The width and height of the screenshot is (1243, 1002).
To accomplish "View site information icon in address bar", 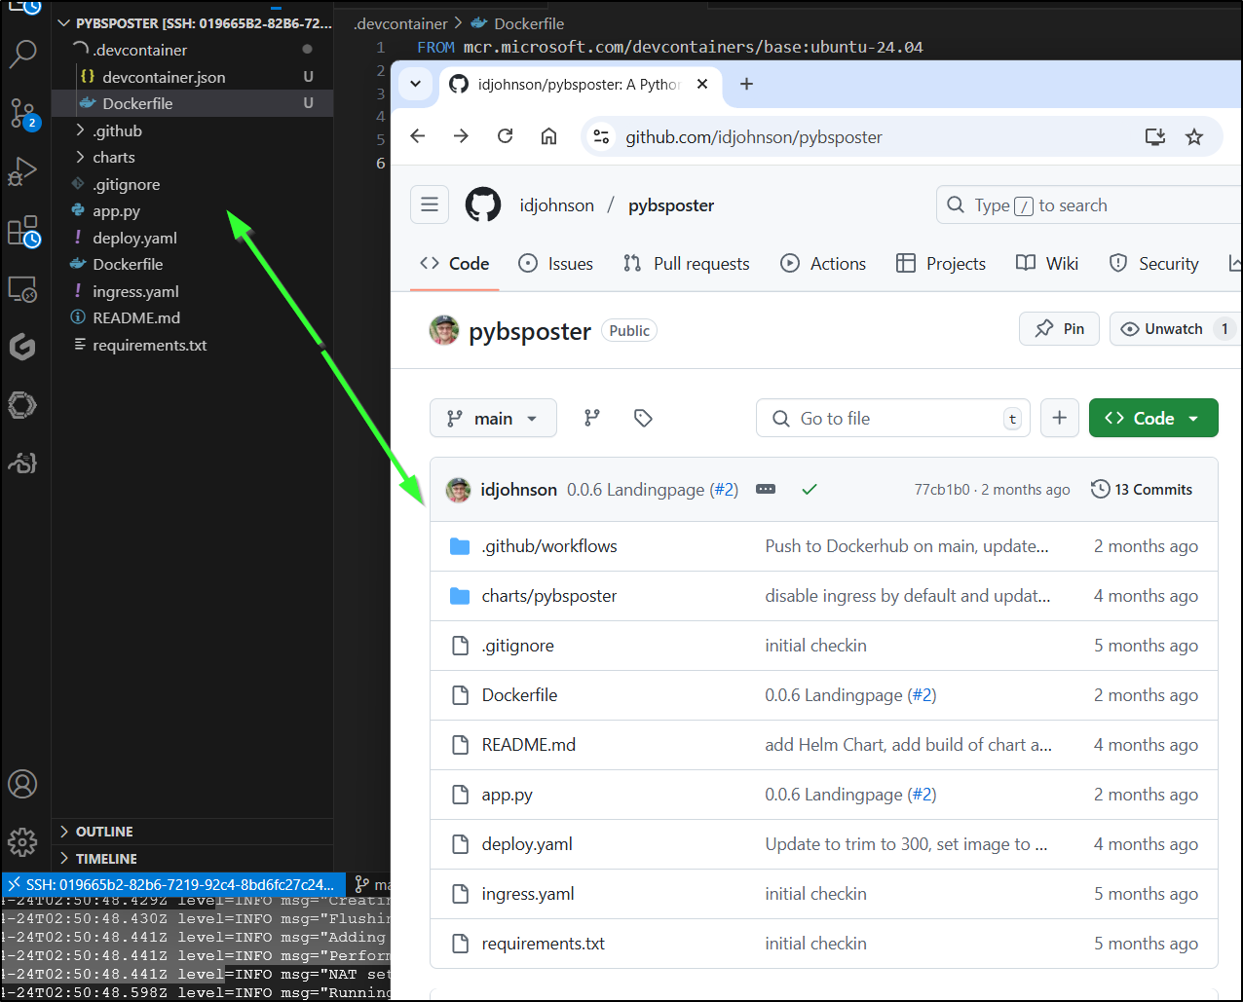I will click(x=602, y=137).
